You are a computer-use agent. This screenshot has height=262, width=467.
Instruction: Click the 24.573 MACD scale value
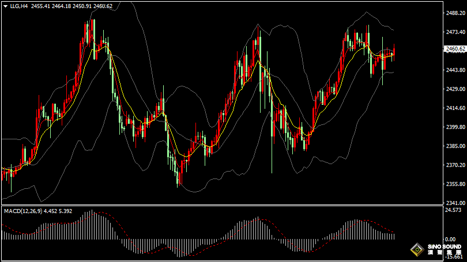tap(453, 210)
